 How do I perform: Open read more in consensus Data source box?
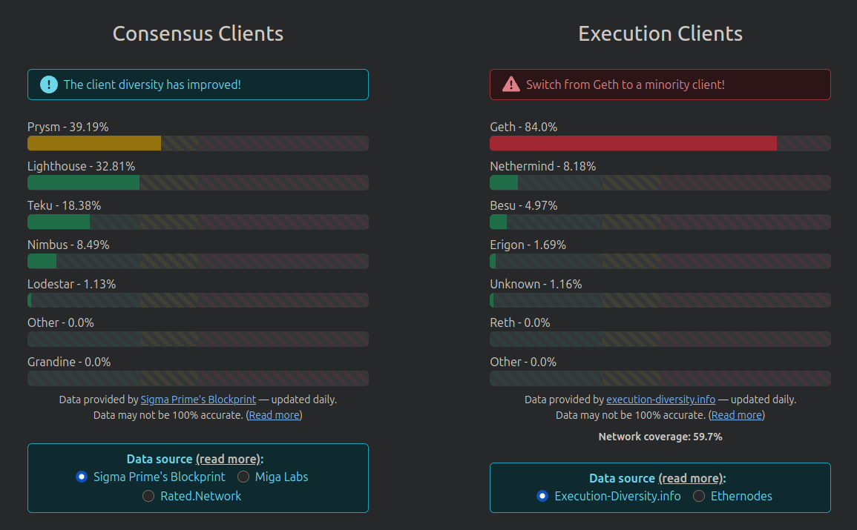[x=228, y=459]
